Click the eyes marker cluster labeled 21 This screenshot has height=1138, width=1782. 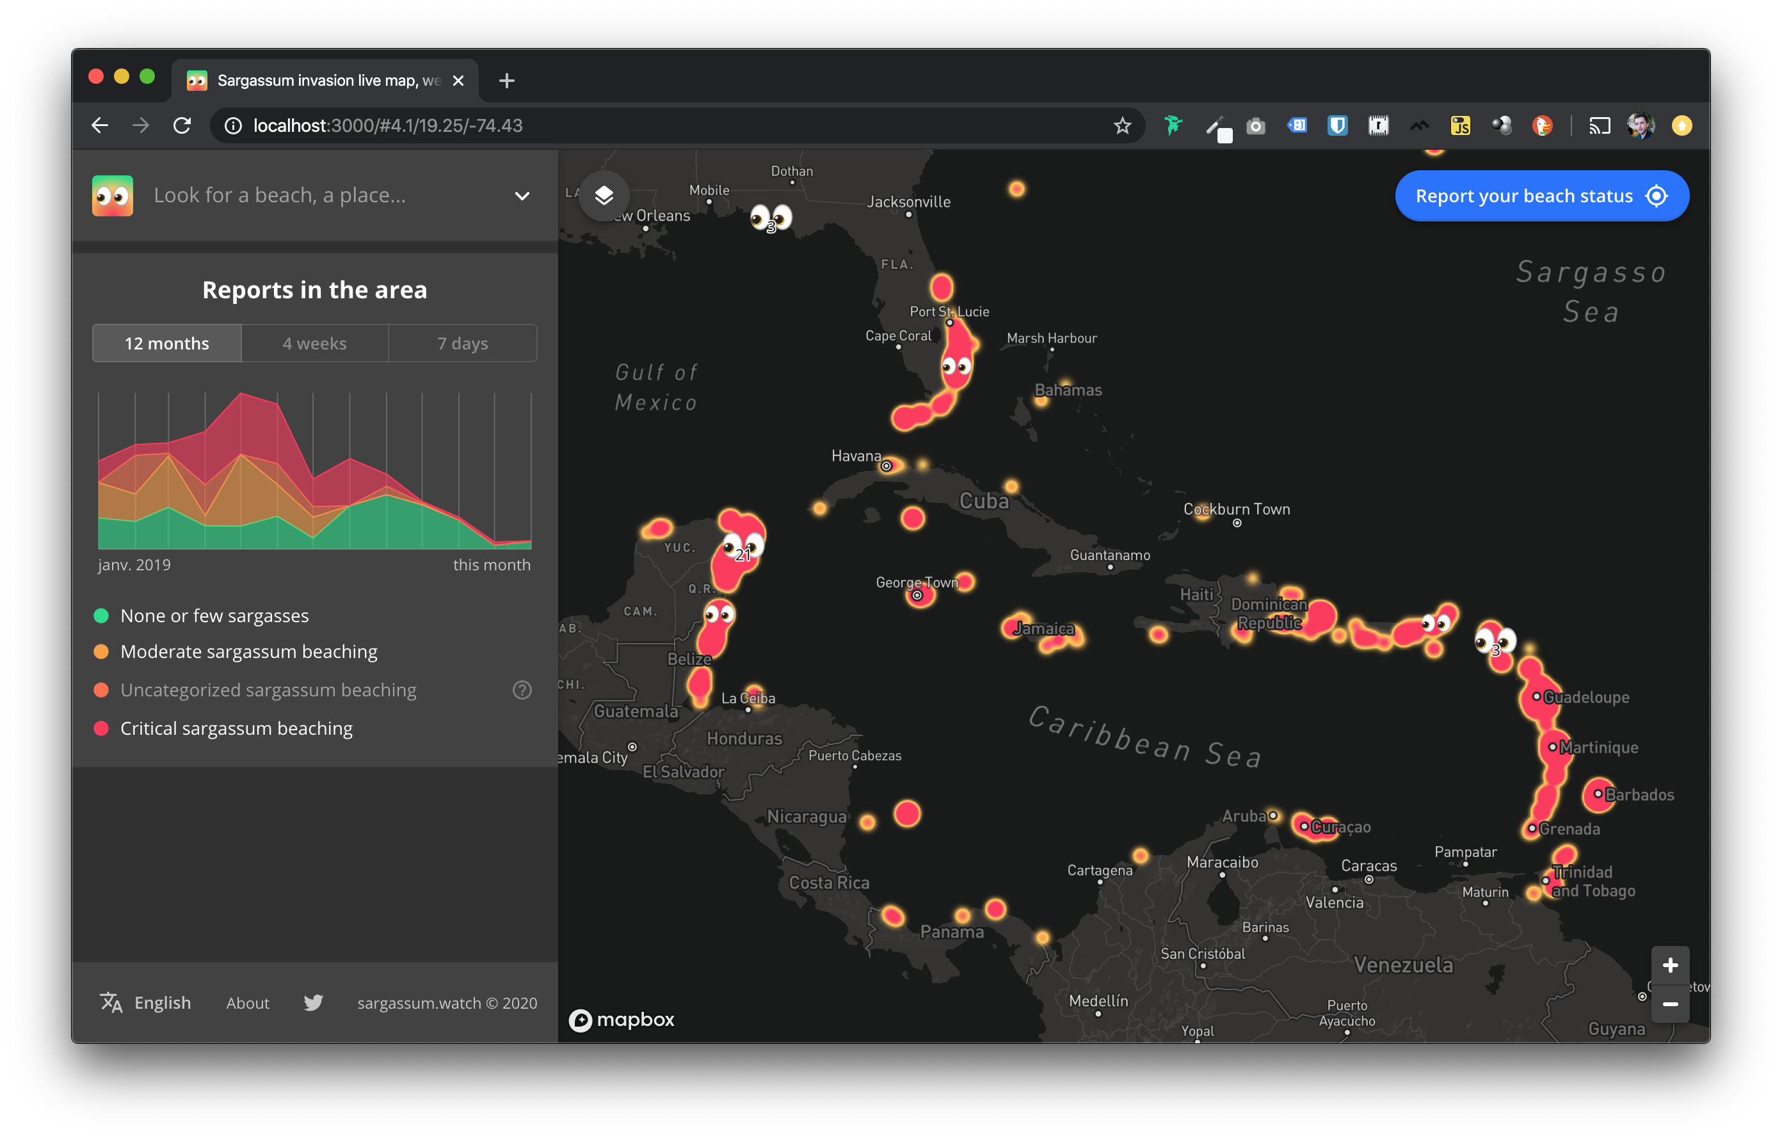[x=742, y=549]
